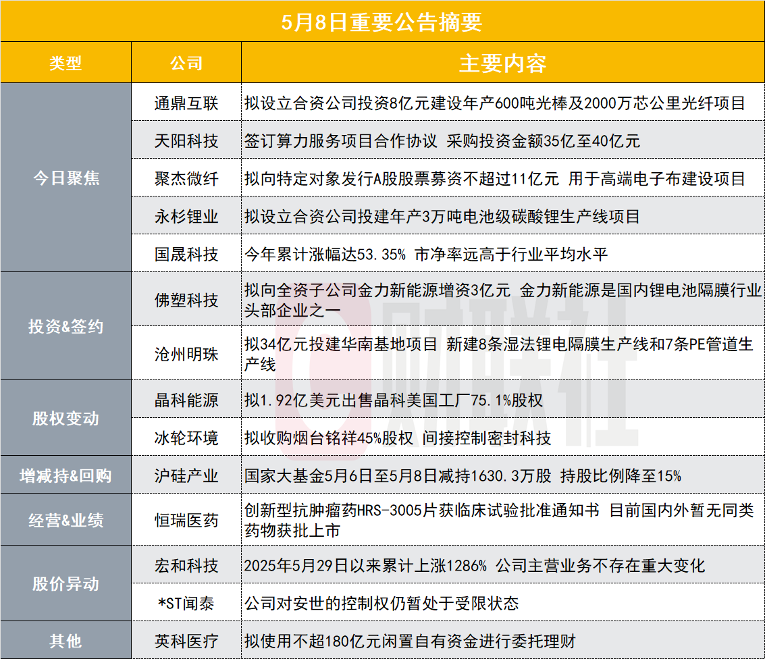
Task: Click the 股价异动 category cell
Action: click(66, 583)
